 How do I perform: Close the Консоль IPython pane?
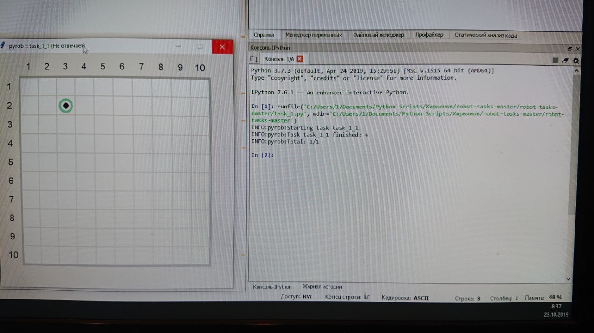point(577,49)
